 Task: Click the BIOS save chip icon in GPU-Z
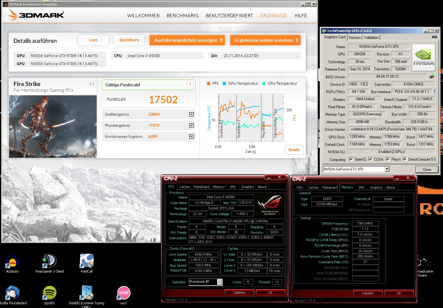coord(432,76)
